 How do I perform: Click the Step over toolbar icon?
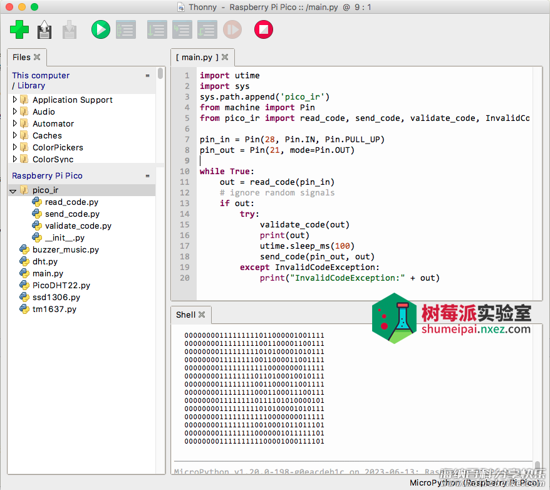157,29
